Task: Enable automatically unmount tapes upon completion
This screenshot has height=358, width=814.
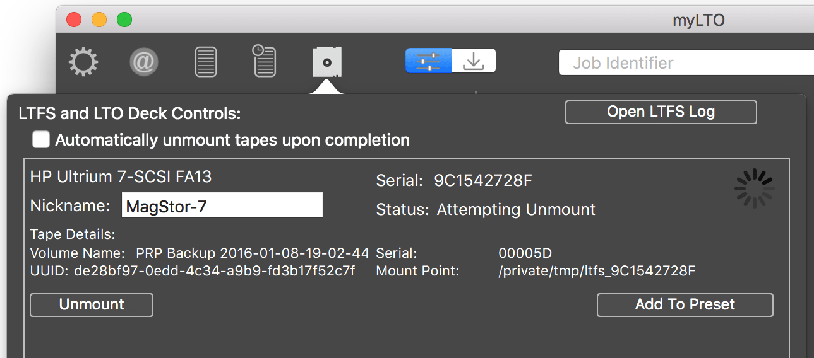Action: 41,139
